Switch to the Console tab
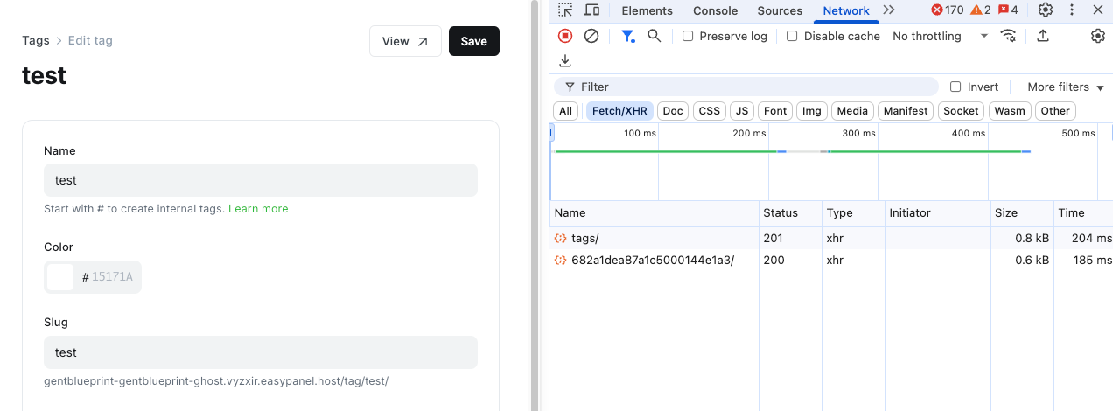The image size is (1113, 411). pos(715,10)
